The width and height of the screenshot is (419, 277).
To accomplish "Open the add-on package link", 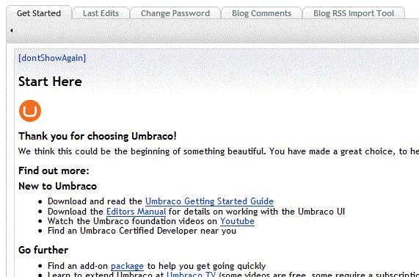I will coord(127,266).
